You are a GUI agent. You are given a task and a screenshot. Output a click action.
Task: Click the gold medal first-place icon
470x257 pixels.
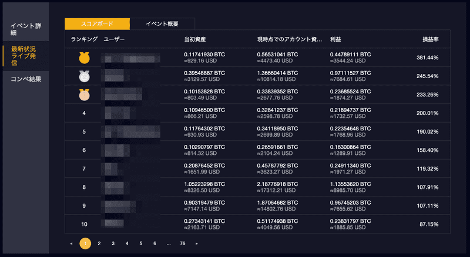[x=84, y=58]
